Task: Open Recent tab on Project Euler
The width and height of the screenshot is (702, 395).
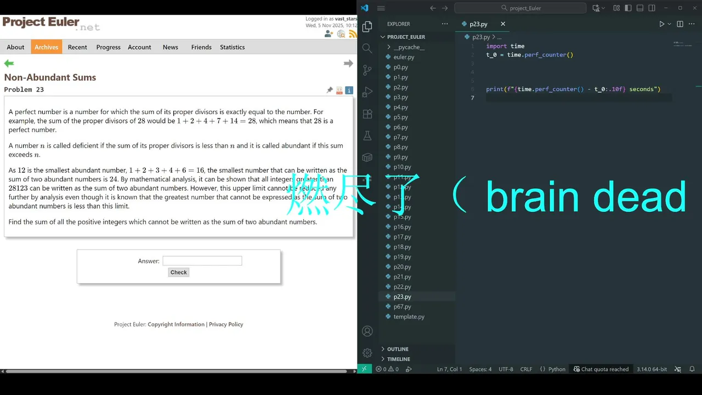Action: click(77, 47)
